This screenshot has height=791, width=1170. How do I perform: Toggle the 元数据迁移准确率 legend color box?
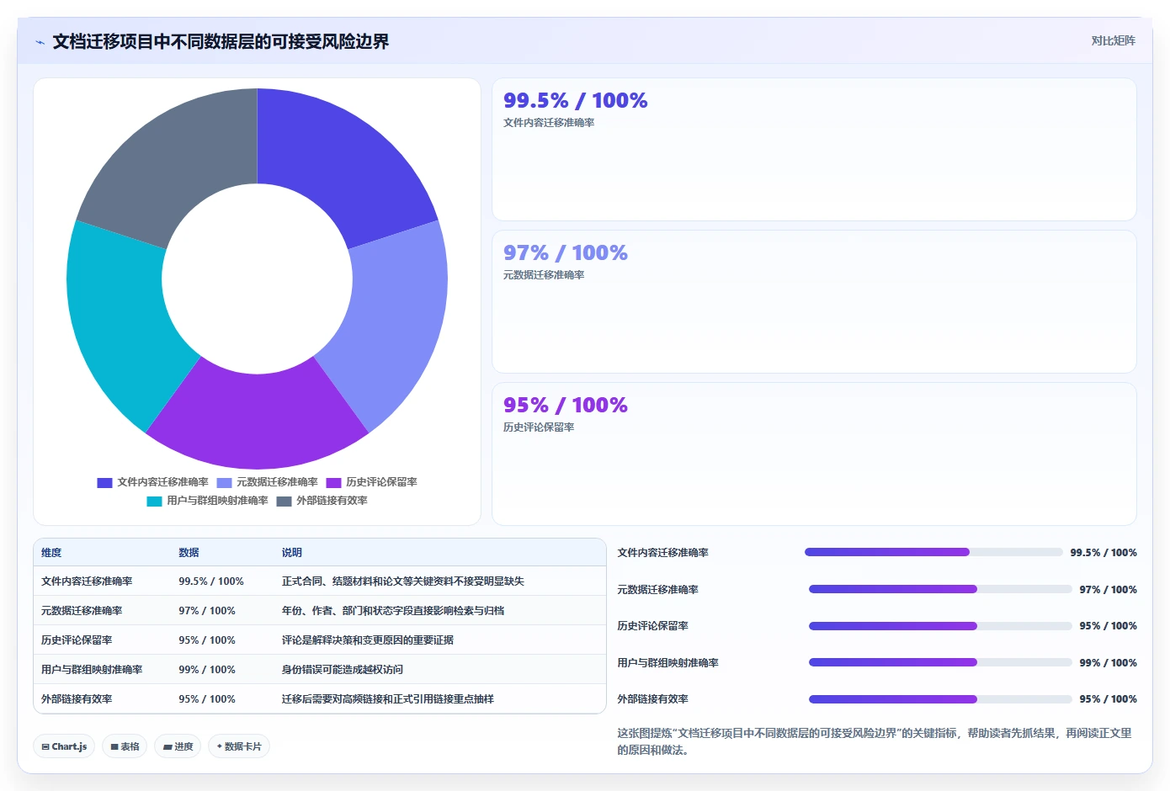tap(224, 483)
